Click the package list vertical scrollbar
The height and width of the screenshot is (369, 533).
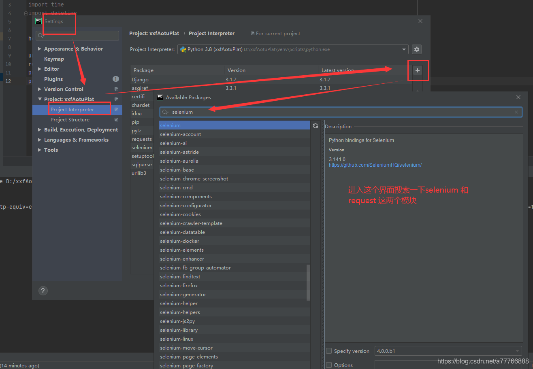308,282
